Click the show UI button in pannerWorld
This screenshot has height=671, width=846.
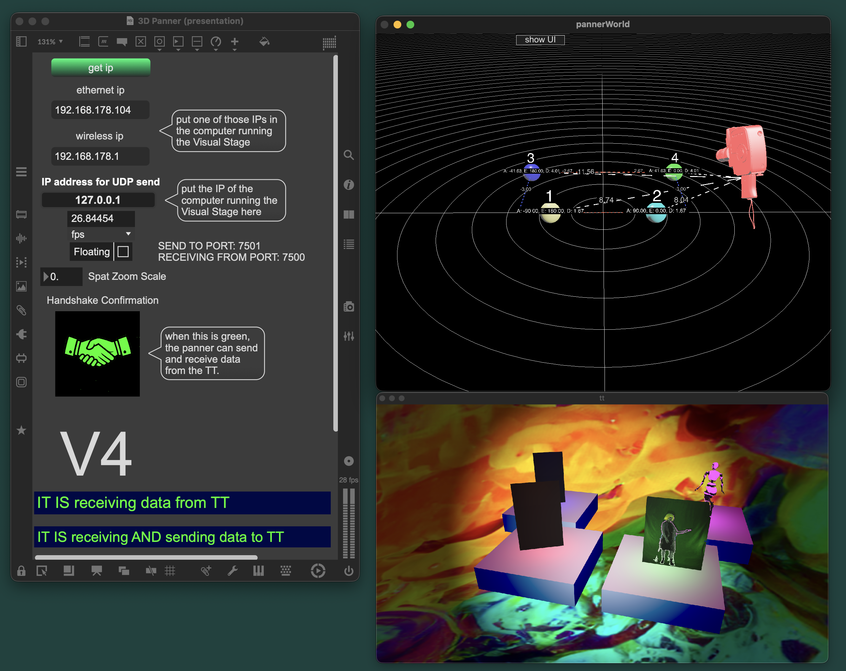pos(540,39)
